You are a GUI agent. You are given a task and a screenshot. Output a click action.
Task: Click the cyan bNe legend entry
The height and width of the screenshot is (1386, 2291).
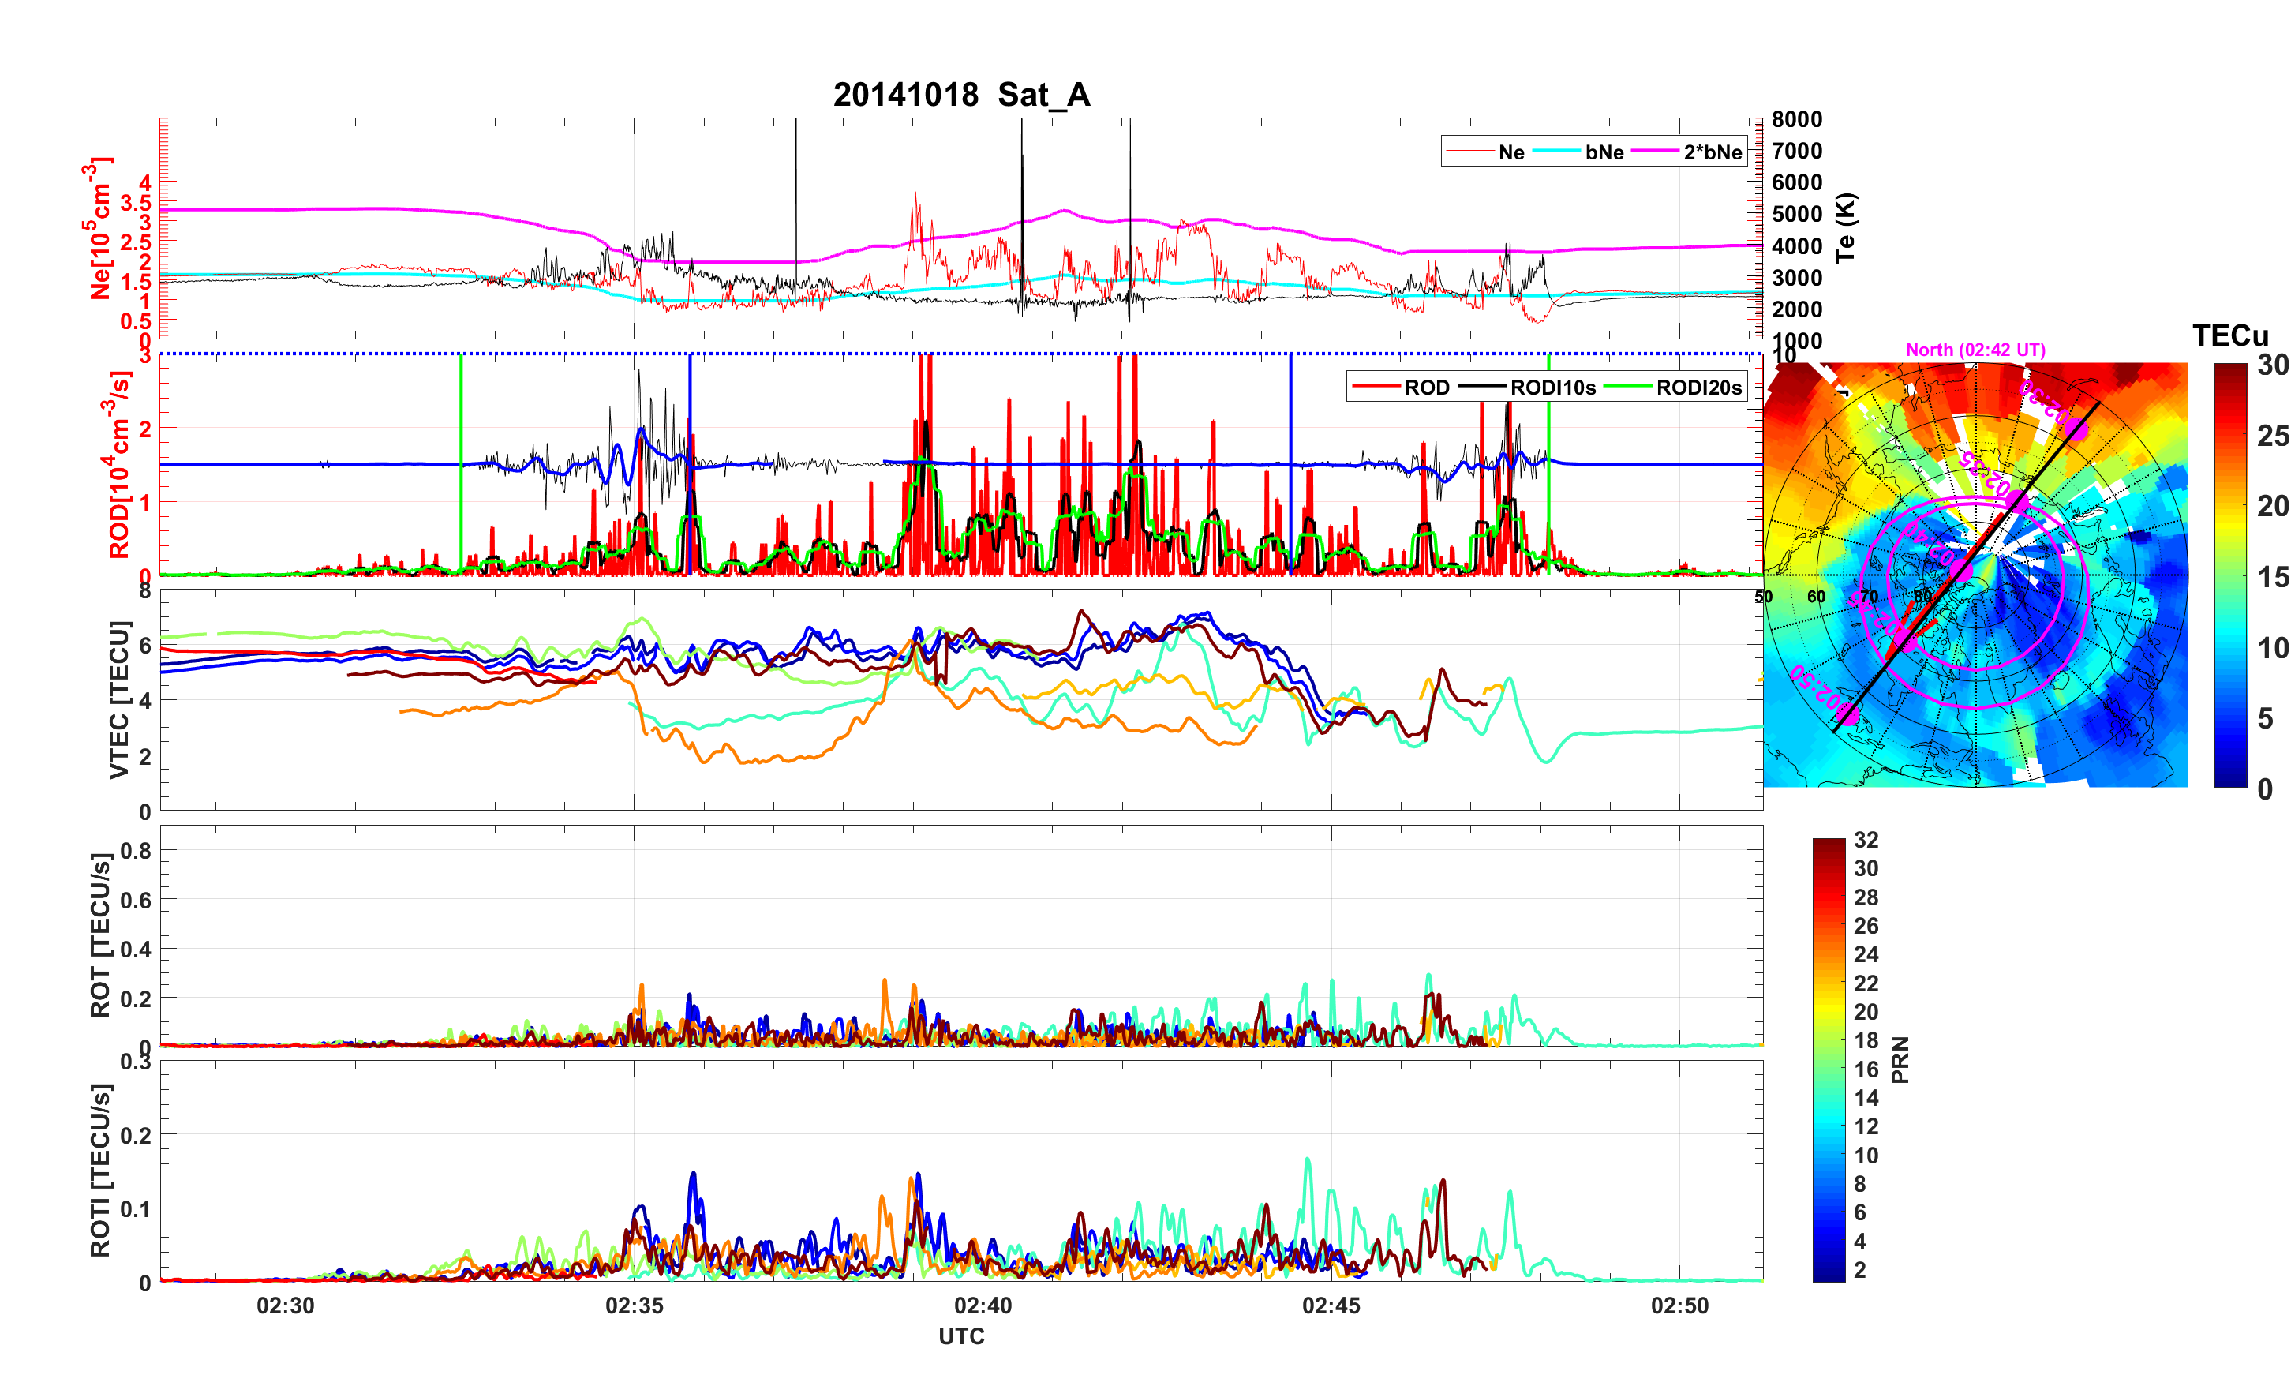point(1604,152)
